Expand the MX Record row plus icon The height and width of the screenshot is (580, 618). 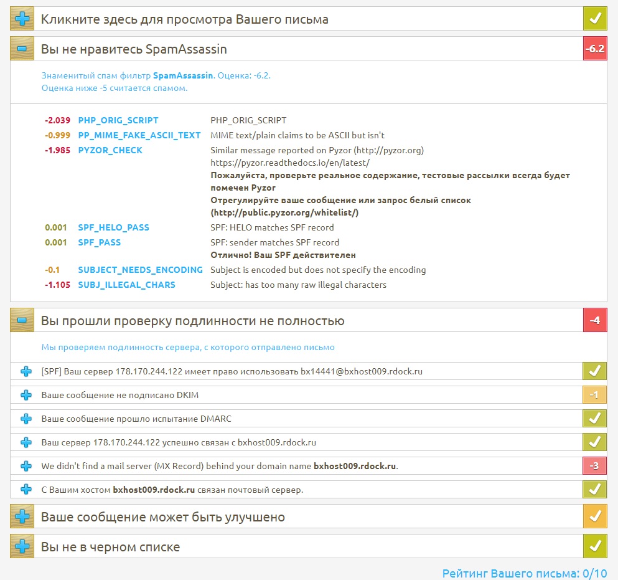click(x=26, y=466)
